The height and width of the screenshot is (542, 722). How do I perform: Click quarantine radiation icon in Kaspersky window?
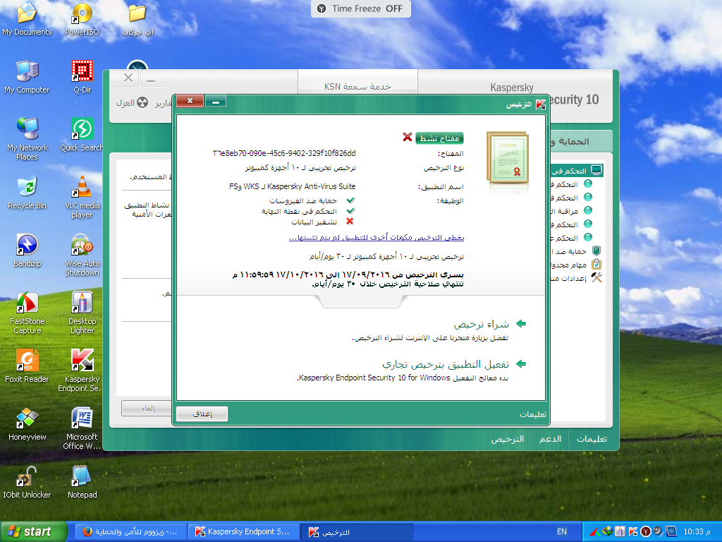[142, 102]
